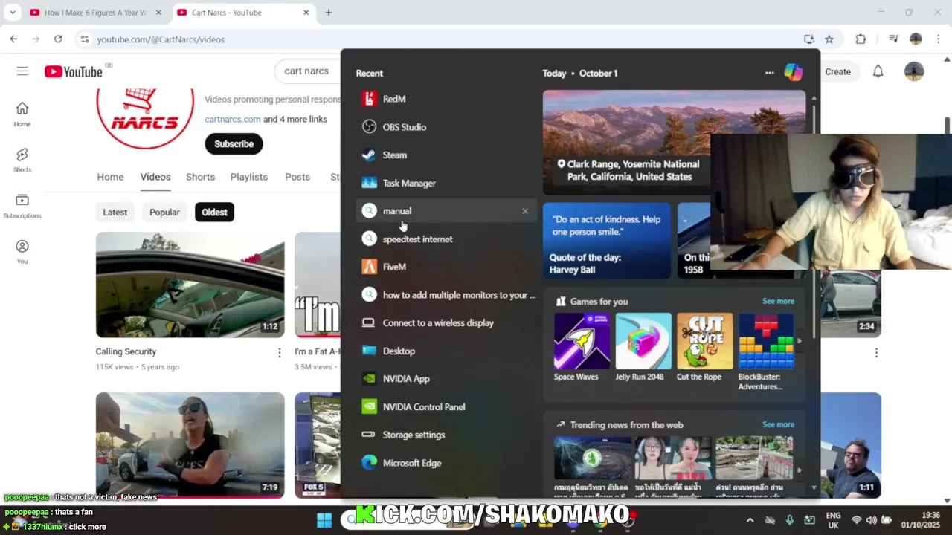Close the Cart Narcs tab
The width and height of the screenshot is (952, 535).
[306, 13]
